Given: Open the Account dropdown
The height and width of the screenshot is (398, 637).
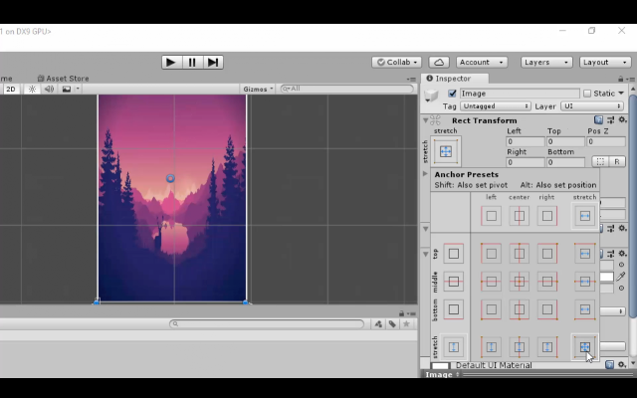Looking at the screenshot, I should [x=481, y=62].
